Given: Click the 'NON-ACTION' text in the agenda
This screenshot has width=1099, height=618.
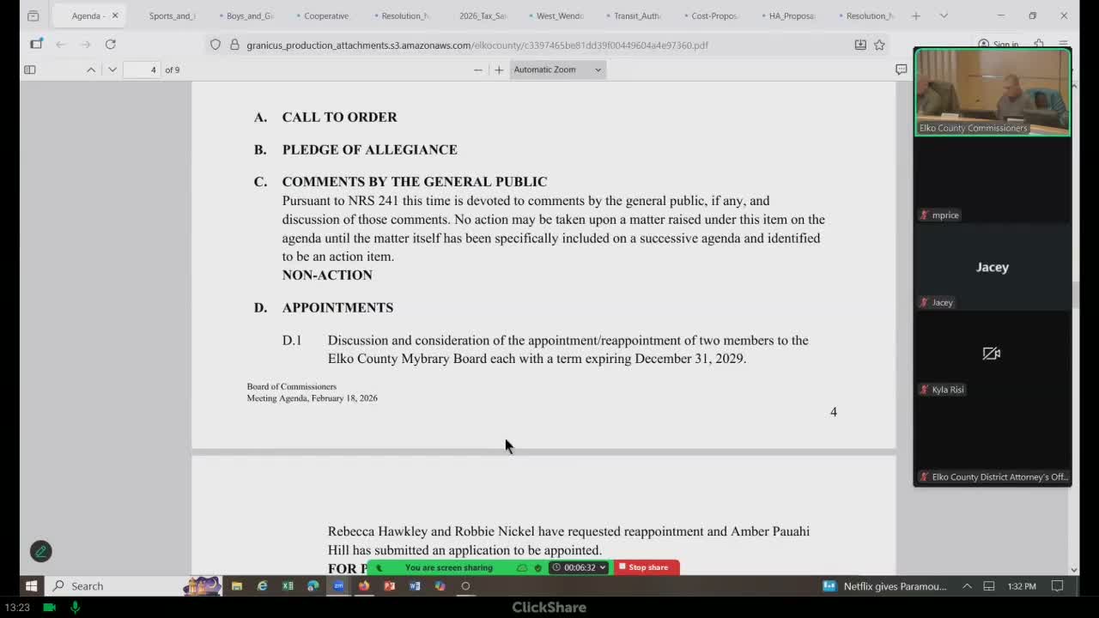Looking at the screenshot, I should point(327,275).
